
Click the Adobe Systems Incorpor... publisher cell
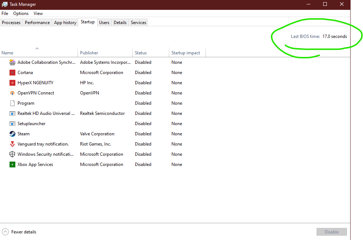click(105, 62)
